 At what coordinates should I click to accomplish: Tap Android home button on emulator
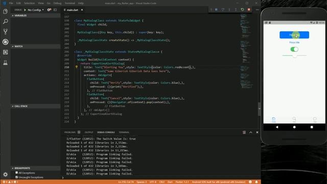(294, 127)
